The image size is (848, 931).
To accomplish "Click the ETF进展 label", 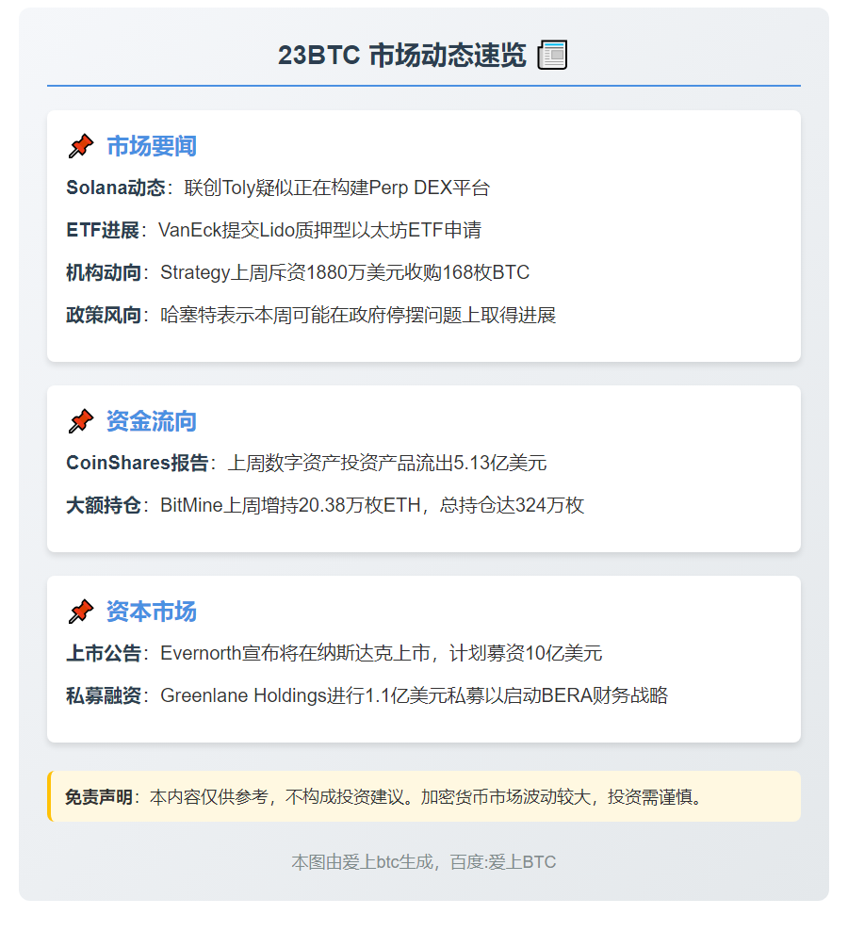I will (103, 230).
